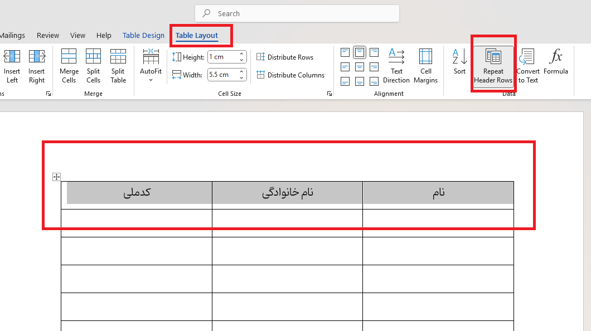
Task: Select Align Top Center alignment
Action: pyautogui.click(x=360, y=52)
